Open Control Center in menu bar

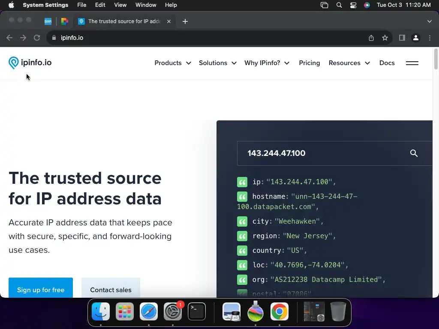pos(353,5)
